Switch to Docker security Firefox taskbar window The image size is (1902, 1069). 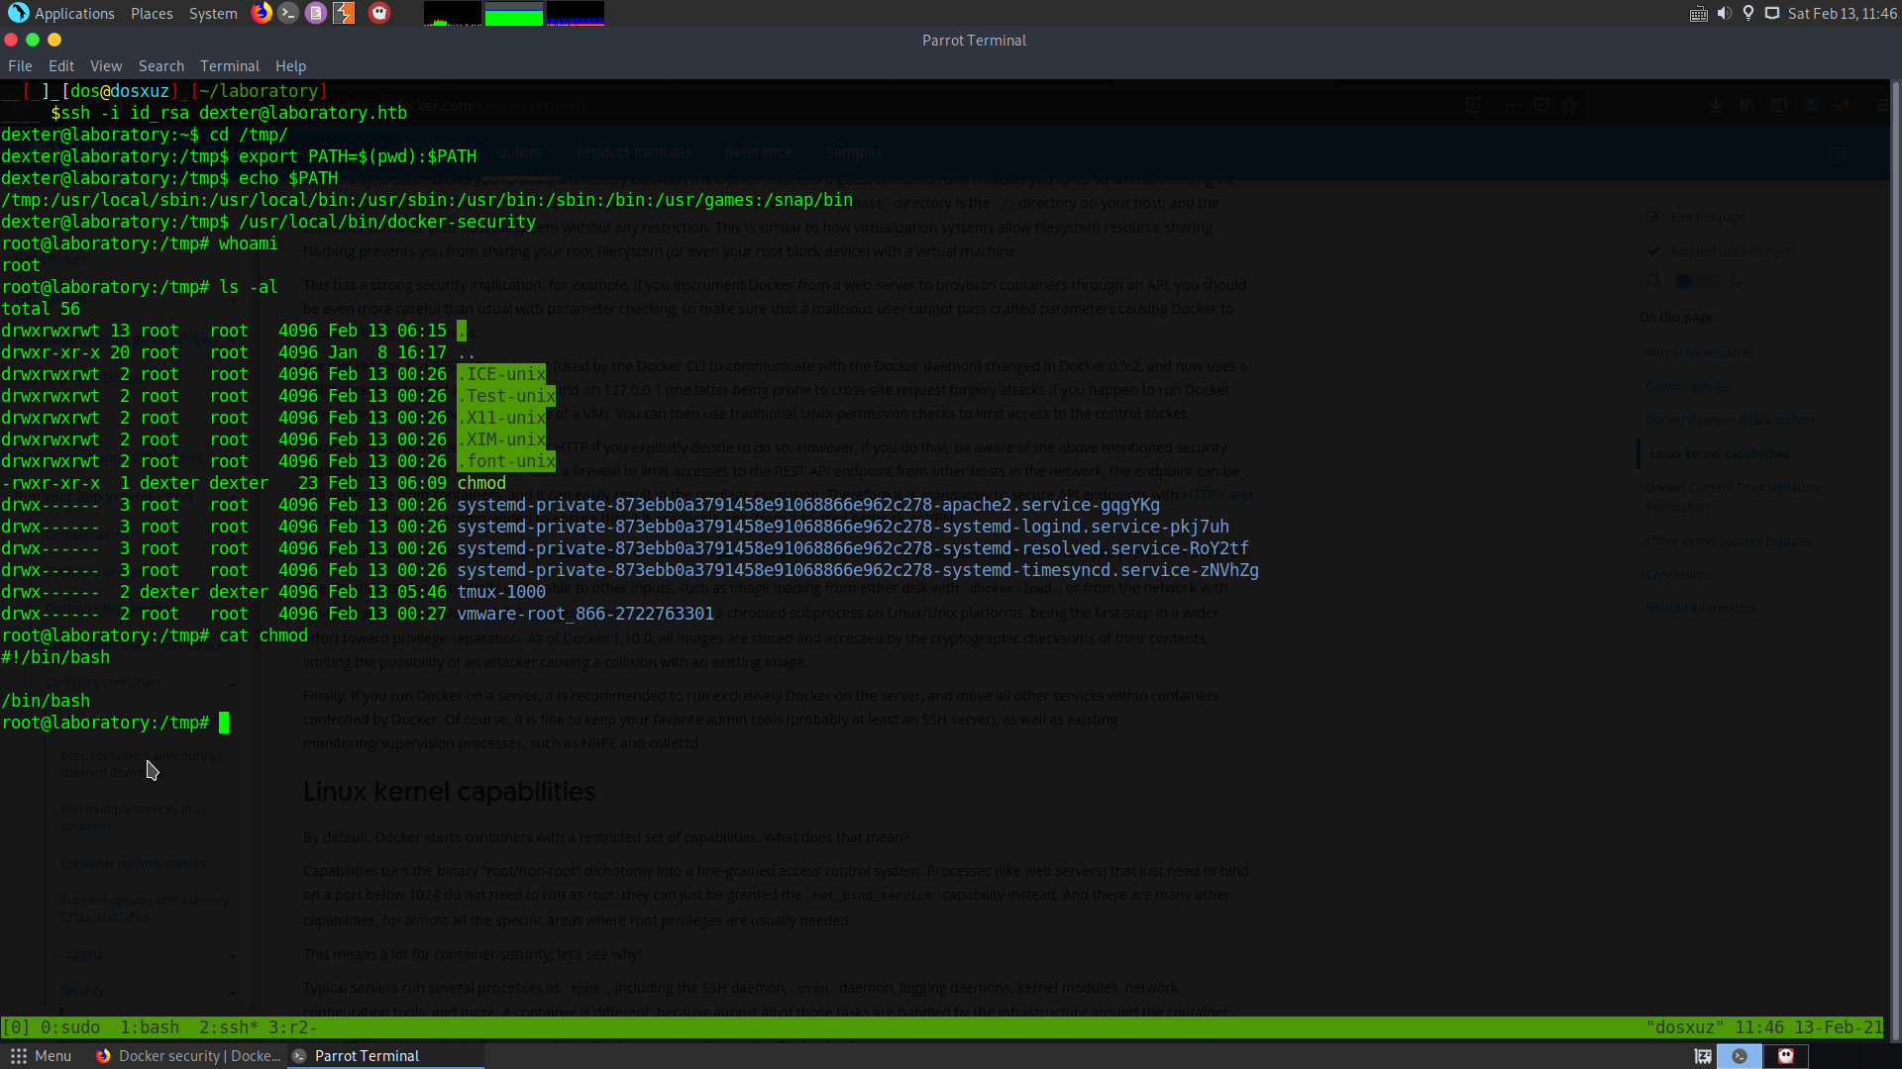[188, 1056]
